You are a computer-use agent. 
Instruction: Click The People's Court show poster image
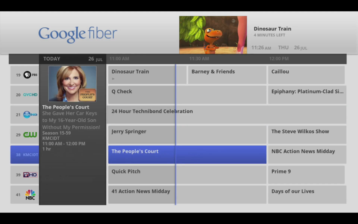(x=72, y=84)
